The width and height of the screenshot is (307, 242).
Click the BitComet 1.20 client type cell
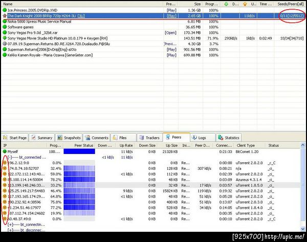point(247,151)
